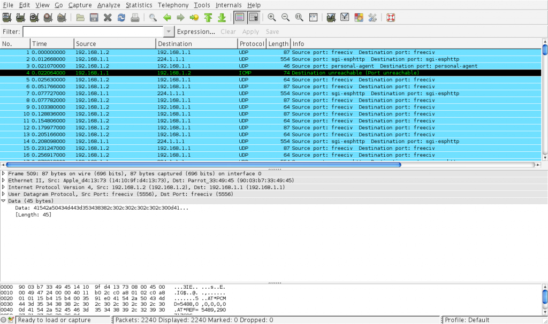Focus the display Filter input field
The width and height of the screenshot is (548, 324).
93,32
